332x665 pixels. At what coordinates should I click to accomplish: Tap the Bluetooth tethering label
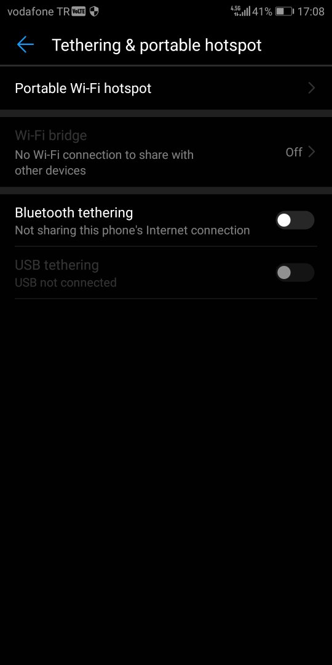(74, 212)
